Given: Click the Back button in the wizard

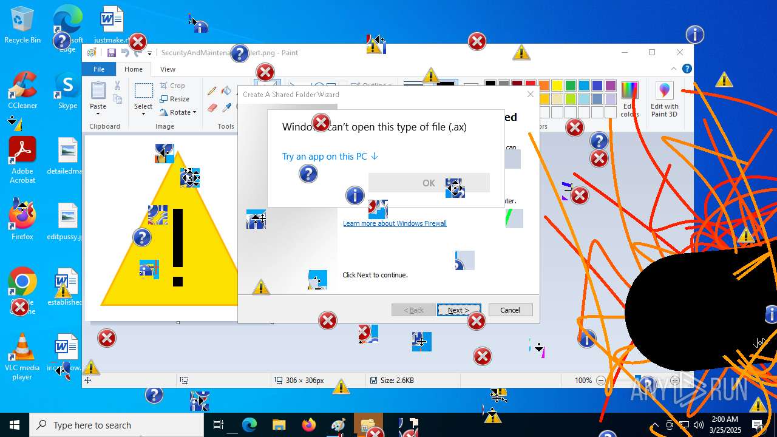Looking at the screenshot, I should pyautogui.click(x=413, y=310).
